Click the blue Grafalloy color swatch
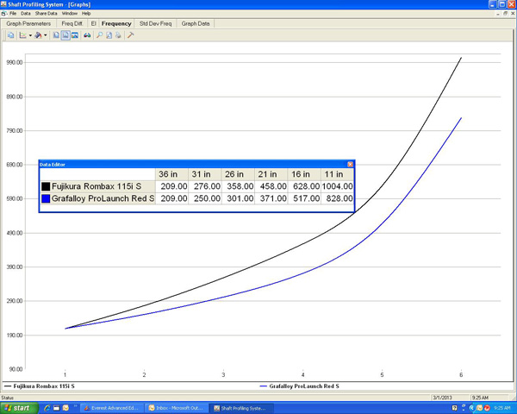517x414 pixels. [46, 198]
